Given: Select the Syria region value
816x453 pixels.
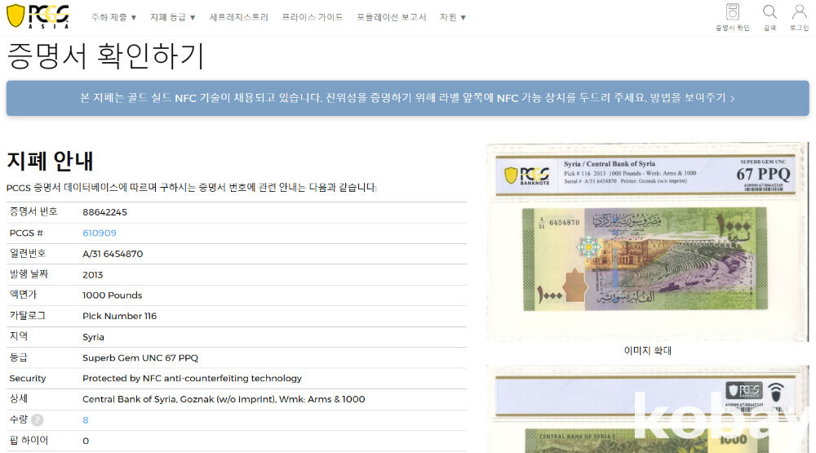Looking at the screenshot, I should [93, 337].
